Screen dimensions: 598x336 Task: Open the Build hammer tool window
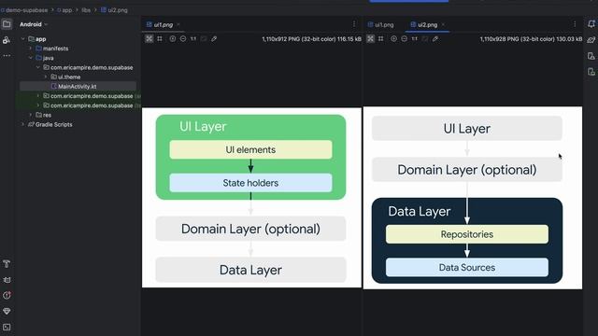[7, 263]
